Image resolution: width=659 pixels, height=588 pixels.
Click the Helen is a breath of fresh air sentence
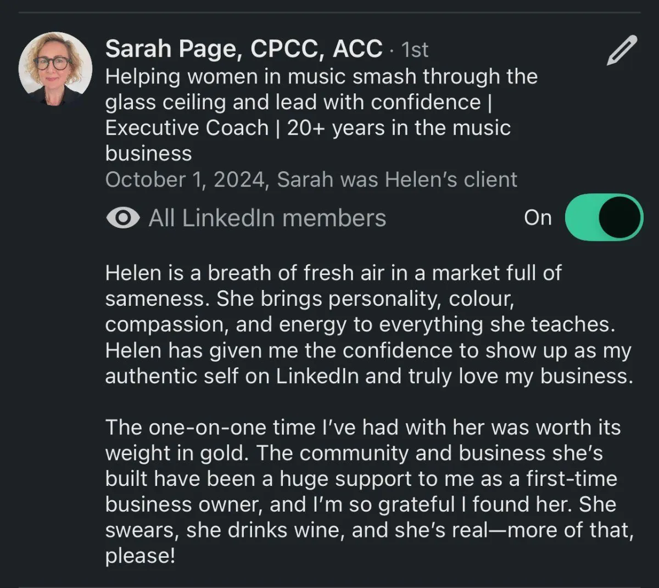coord(333,273)
